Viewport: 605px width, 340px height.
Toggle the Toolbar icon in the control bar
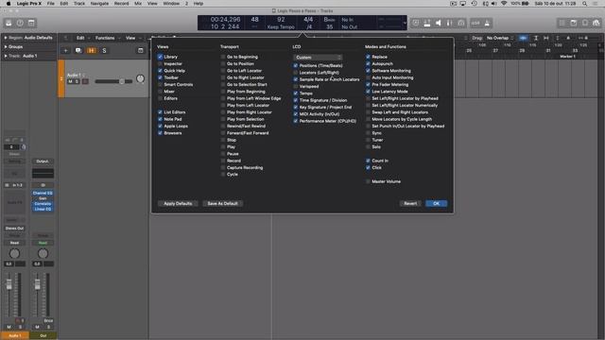(31, 23)
